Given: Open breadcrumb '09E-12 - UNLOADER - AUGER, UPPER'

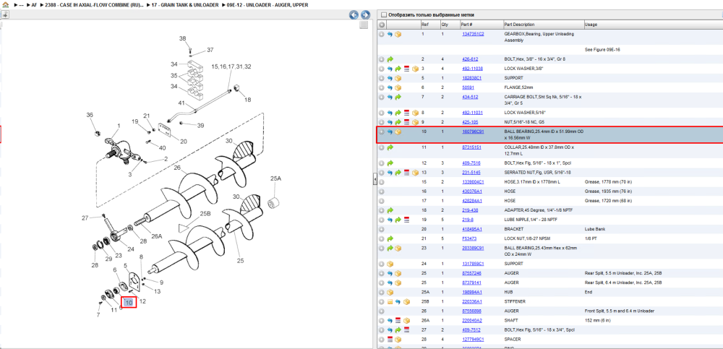Looking at the screenshot, I should click(x=268, y=4).
